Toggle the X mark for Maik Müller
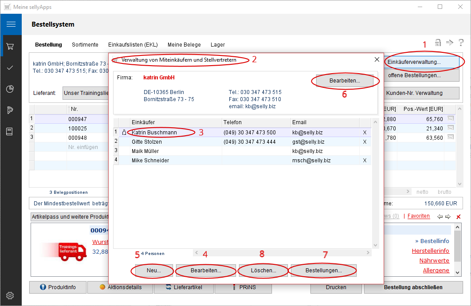The width and height of the screenshot is (471, 306). 365,151
